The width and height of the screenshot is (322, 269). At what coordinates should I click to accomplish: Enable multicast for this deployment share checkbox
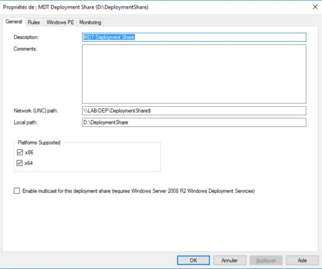[17, 191]
